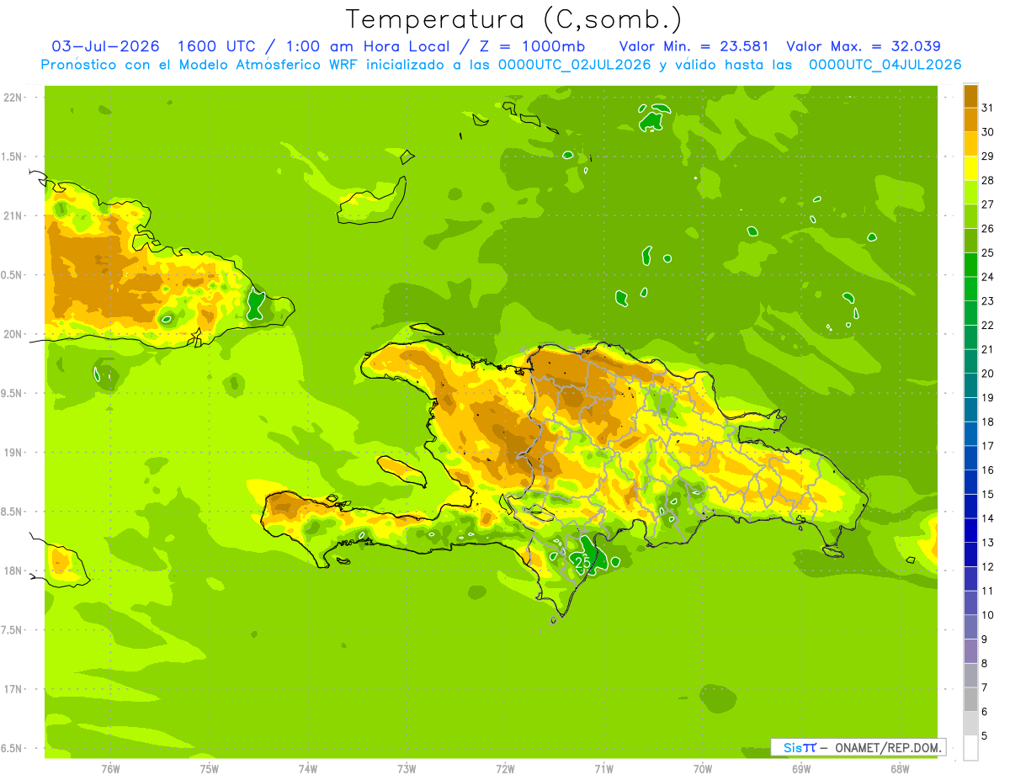Image resolution: width=1010 pixels, height=780 pixels.
Task: Pick the legend swatch between 26 and 27
Action: click(970, 216)
